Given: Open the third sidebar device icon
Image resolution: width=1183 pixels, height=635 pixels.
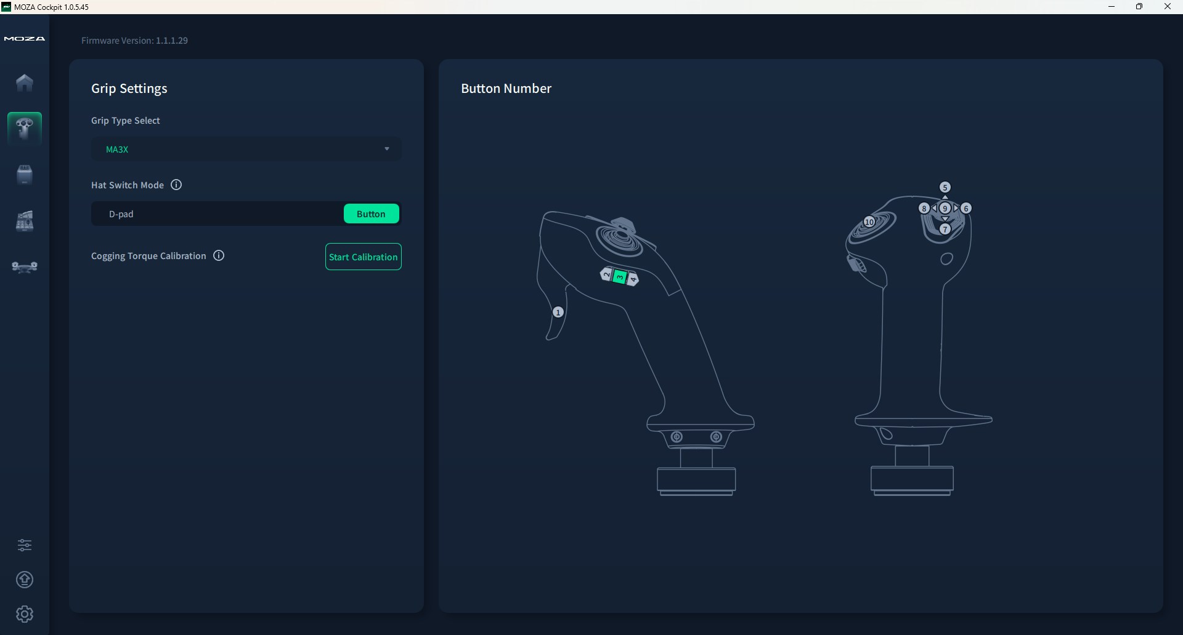Looking at the screenshot, I should tap(25, 175).
